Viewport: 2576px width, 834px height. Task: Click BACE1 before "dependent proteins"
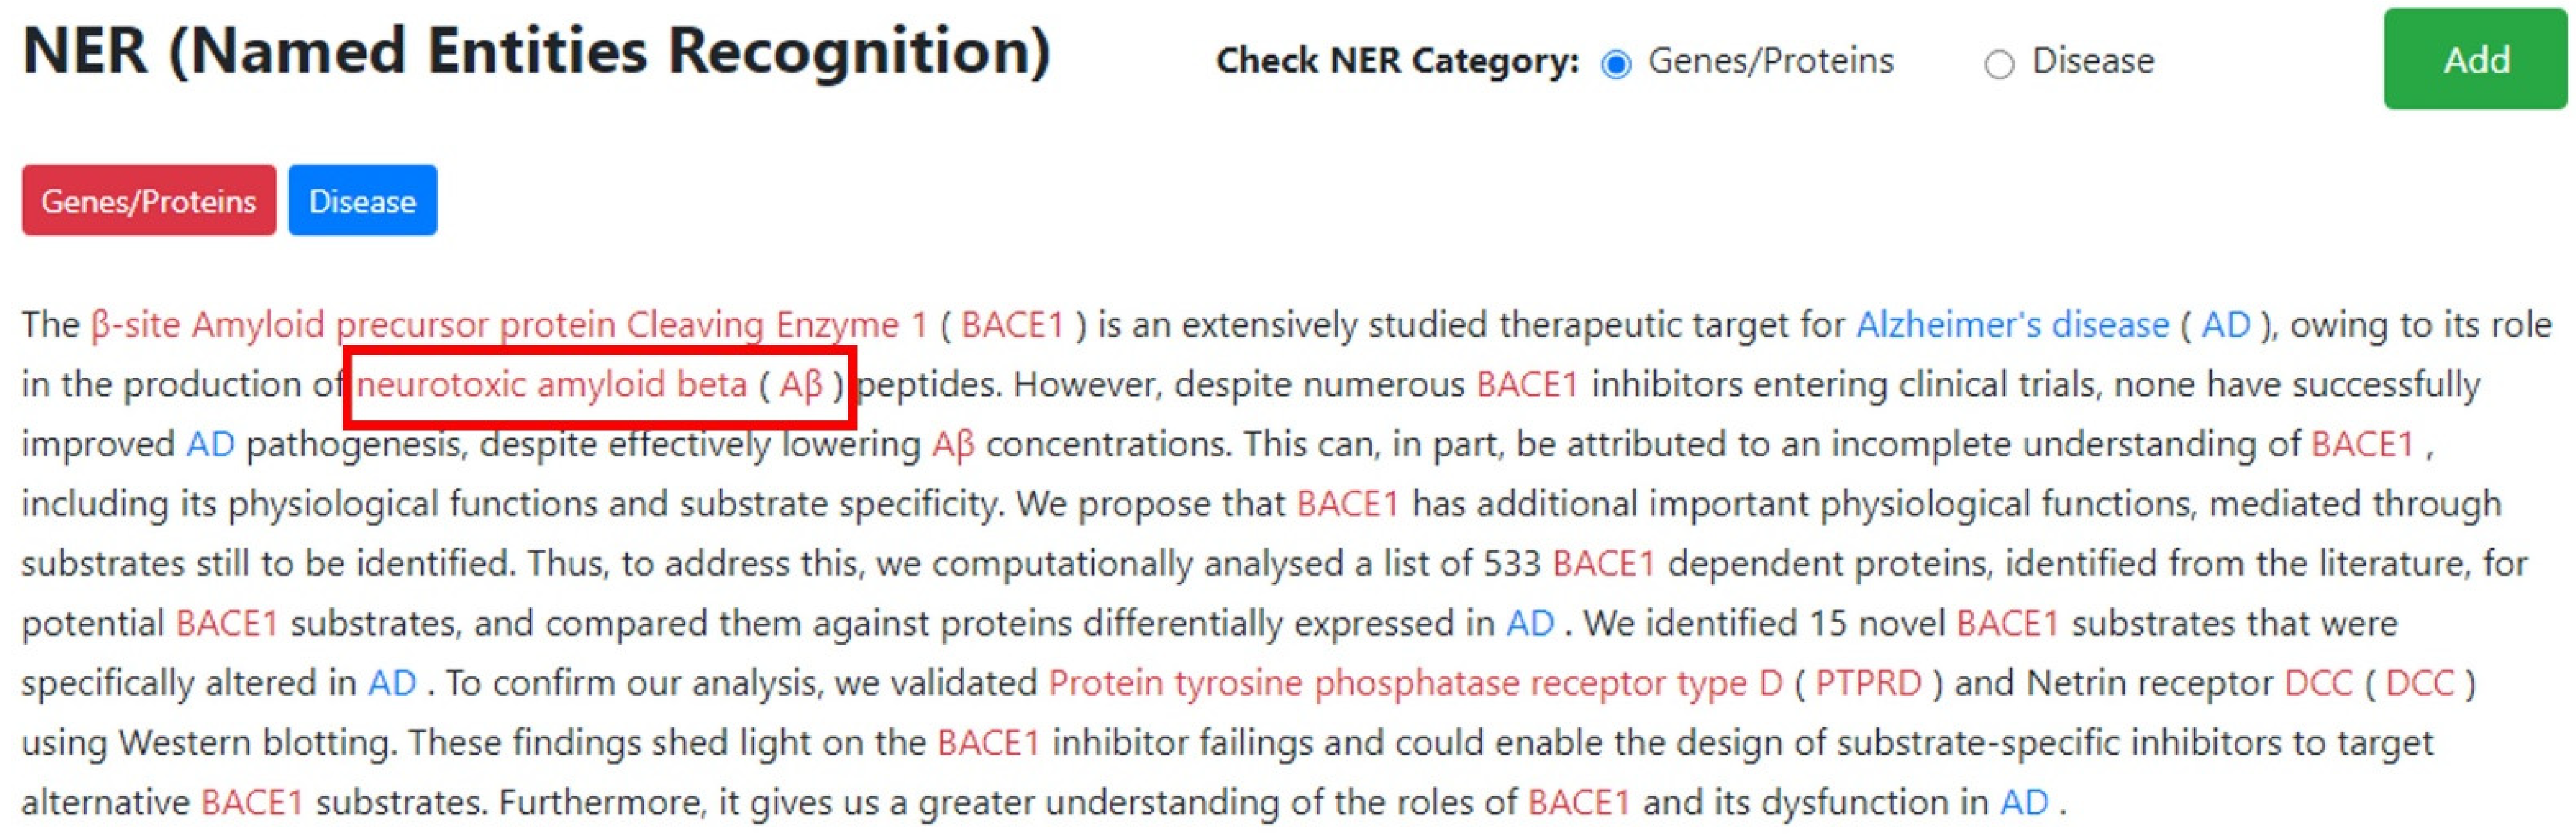coord(1603,564)
